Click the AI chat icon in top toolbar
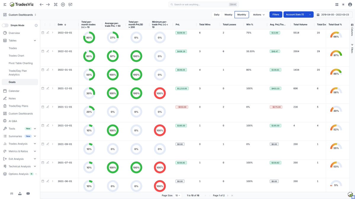This screenshot has width=355, height=199. tap(70, 4)
